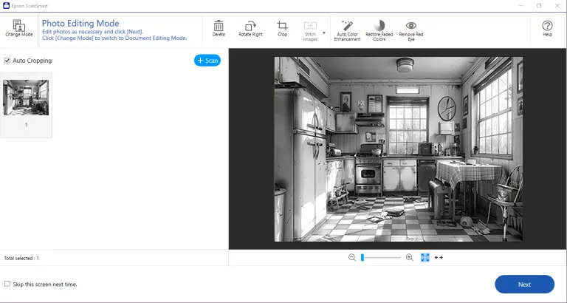Select the Crop tool
This screenshot has height=303, width=567.
click(x=283, y=29)
